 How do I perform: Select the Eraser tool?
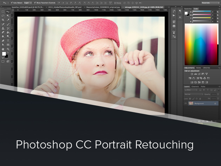(x=3, y=32)
